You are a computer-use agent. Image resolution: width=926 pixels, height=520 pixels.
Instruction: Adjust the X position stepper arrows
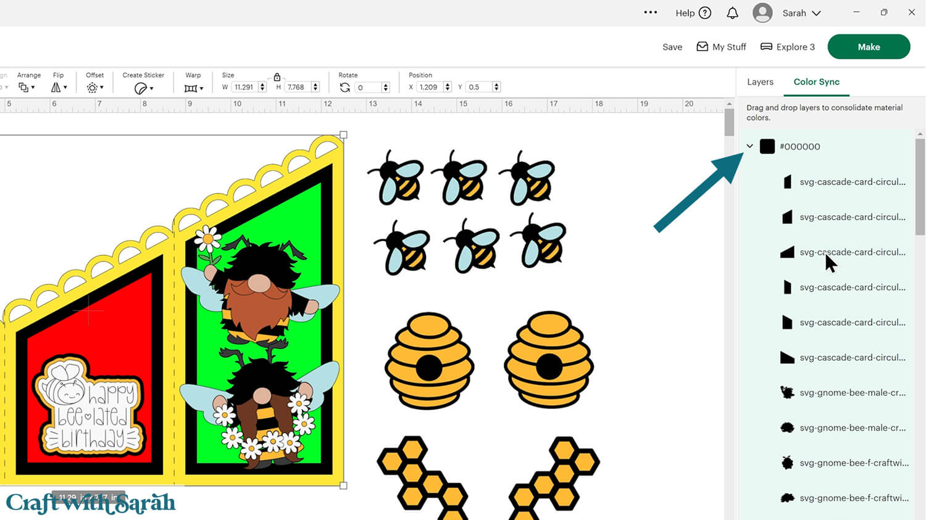[x=448, y=87]
